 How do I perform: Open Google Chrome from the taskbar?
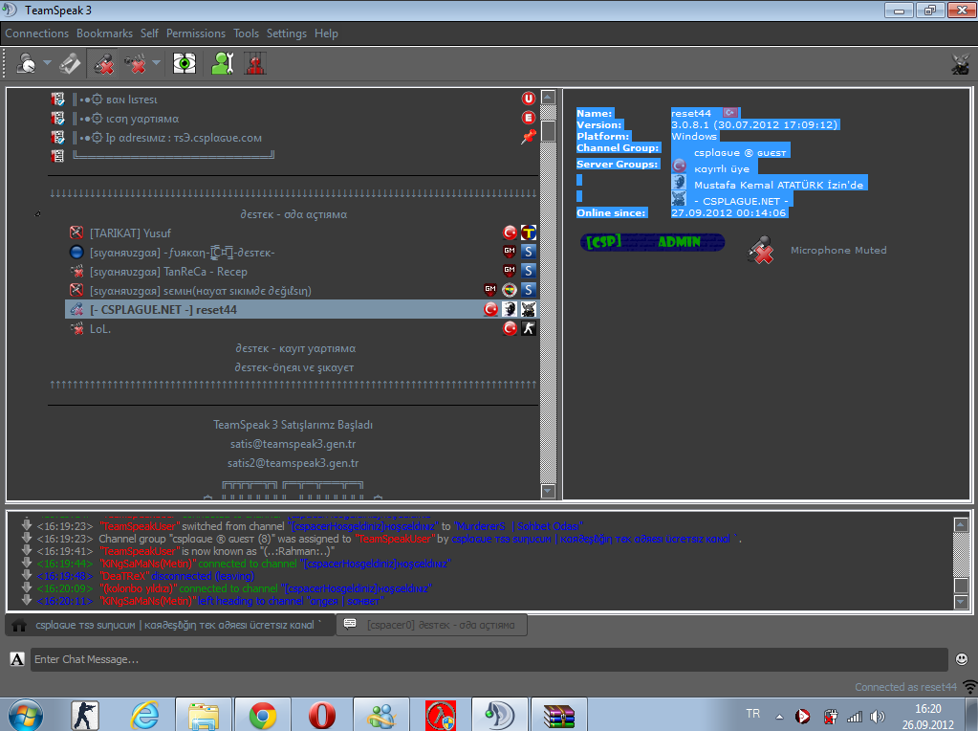pos(263,715)
